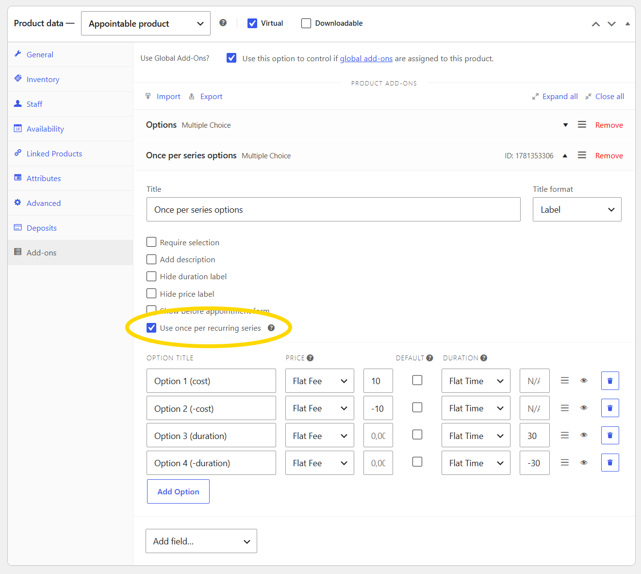Click the General tab wrench icon
Viewport: 641px width, 574px height.
pyautogui.click(x=18, y=54)
